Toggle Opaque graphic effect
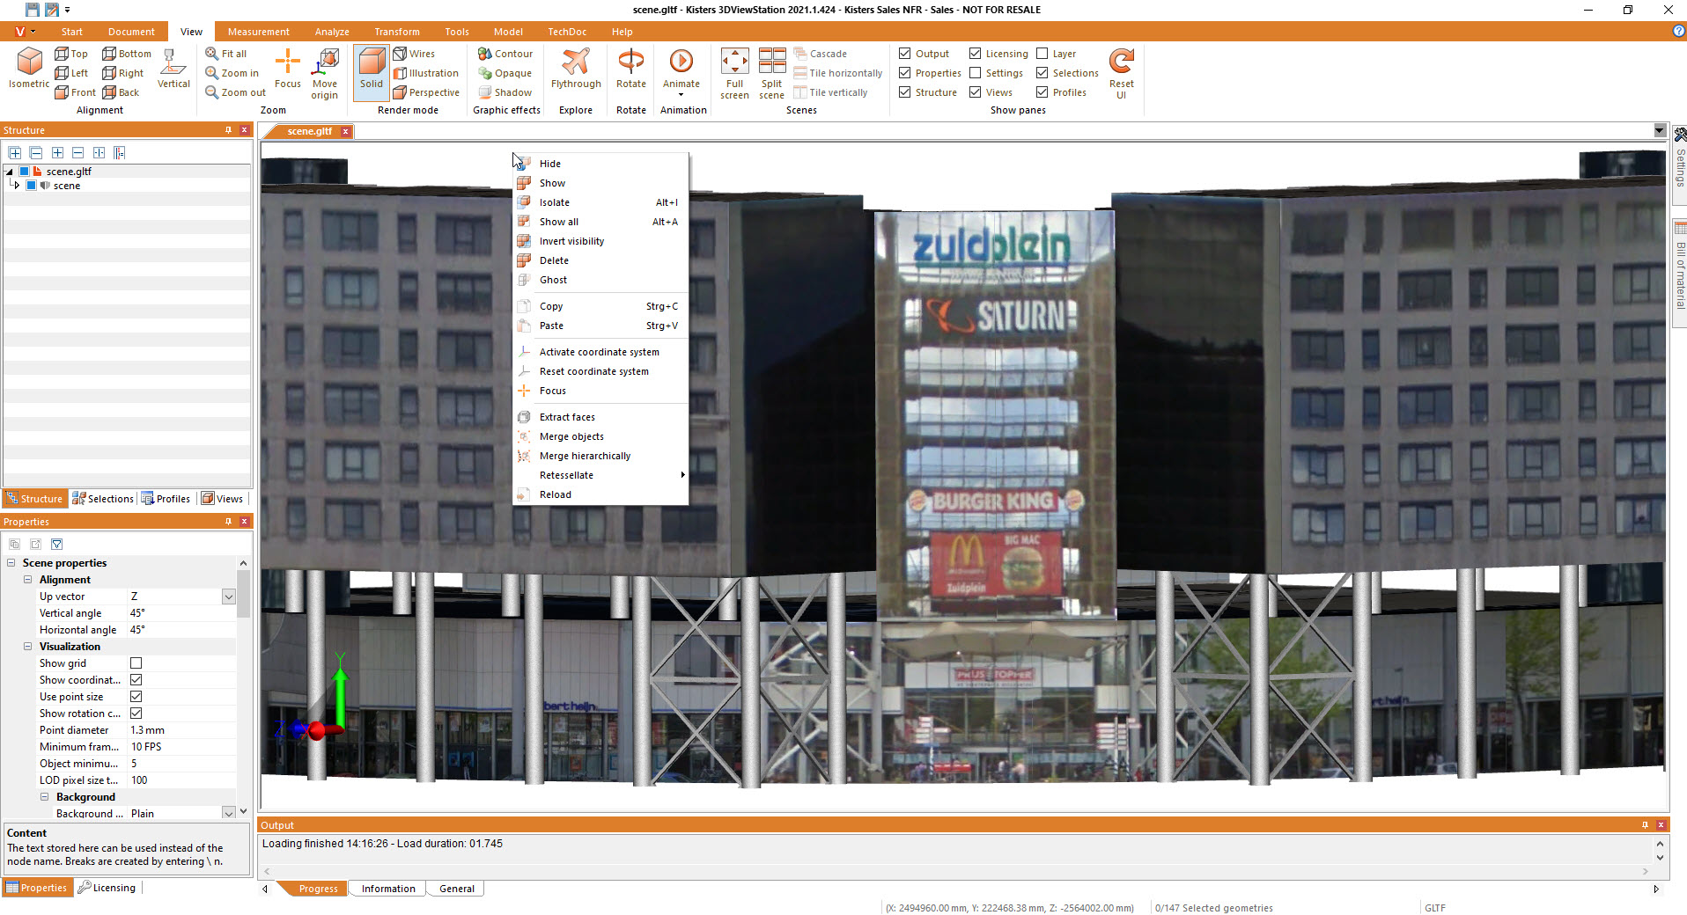Viewport: 1687px width, 915px height. (x=505, y=73)
